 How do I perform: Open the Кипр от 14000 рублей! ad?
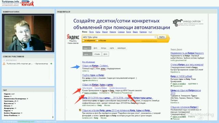click(181, 77)
